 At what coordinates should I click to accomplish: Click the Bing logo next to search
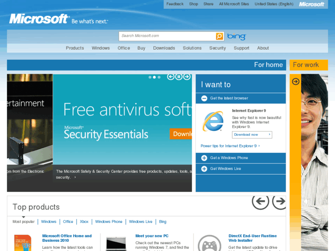pyautogui.click(x=236, y=36)
